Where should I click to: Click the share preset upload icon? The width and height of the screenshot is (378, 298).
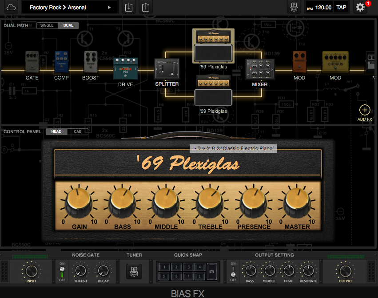point(146,7)
